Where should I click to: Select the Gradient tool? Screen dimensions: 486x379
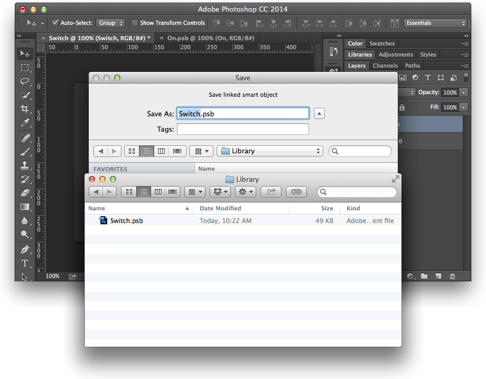(25, 207)
